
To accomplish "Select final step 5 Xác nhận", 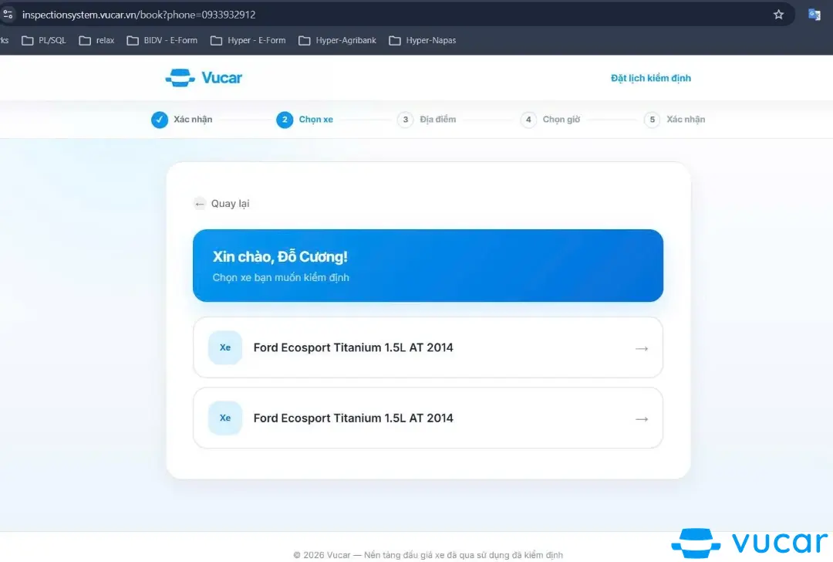I will (x=675, y=120).
